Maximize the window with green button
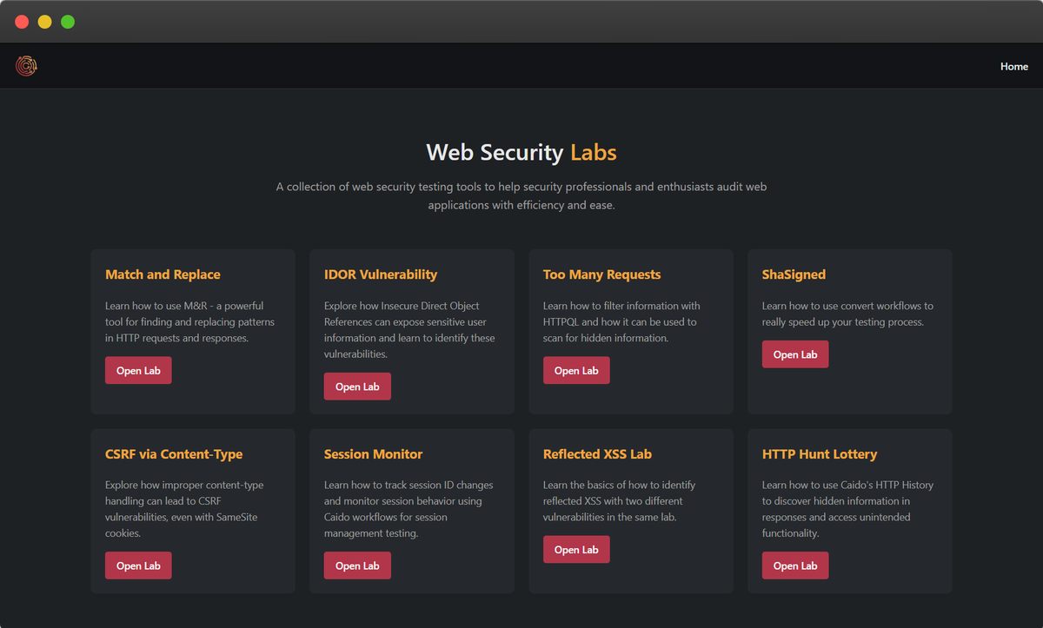Image resolution: width=1043 pixels, height=628 pixels. coord(68,22)
